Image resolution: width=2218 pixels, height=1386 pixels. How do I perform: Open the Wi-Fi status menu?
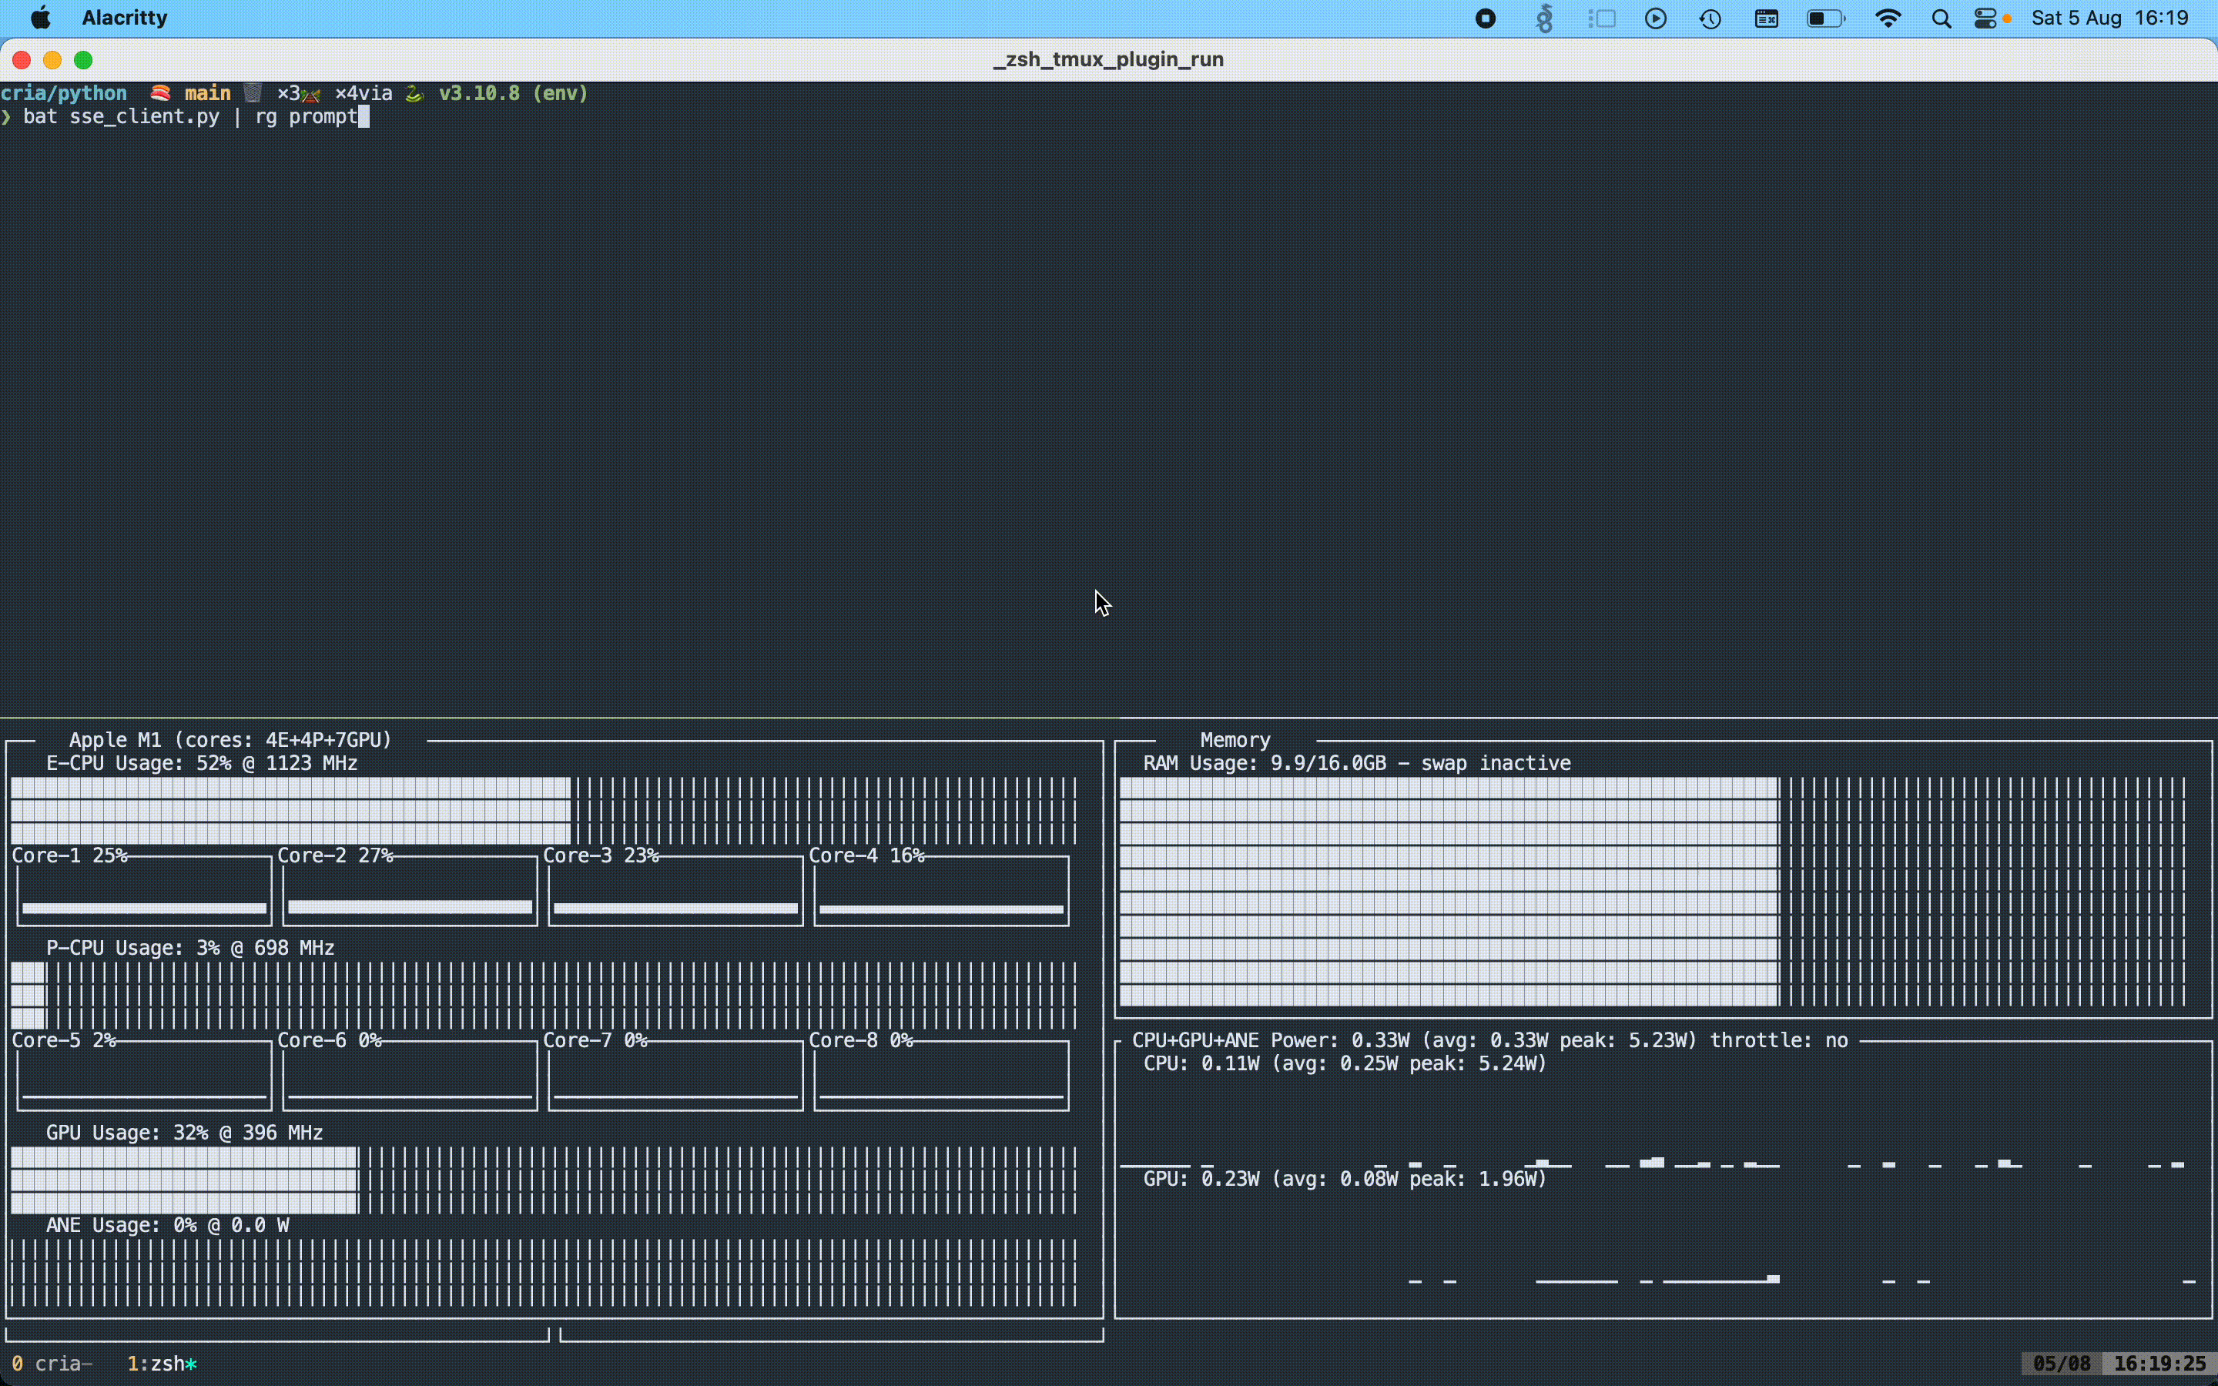pyautogui.click(x=1887, y=18)
